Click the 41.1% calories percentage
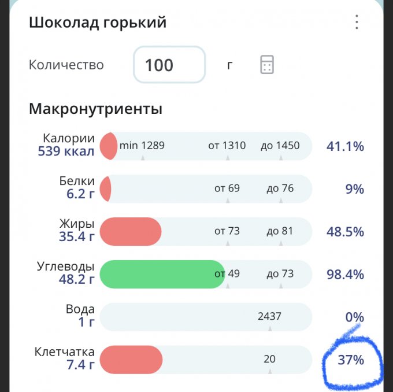393x392 pixels. tap(345, 146)
